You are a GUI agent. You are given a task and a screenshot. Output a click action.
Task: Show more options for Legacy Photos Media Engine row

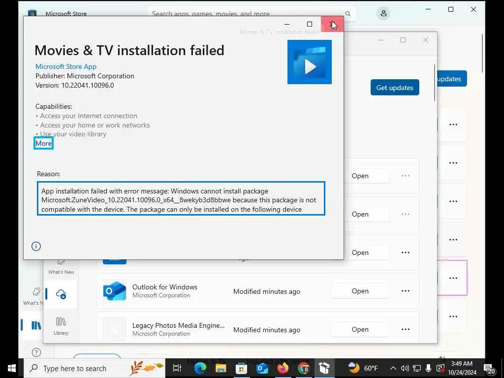tap(406, 329)
